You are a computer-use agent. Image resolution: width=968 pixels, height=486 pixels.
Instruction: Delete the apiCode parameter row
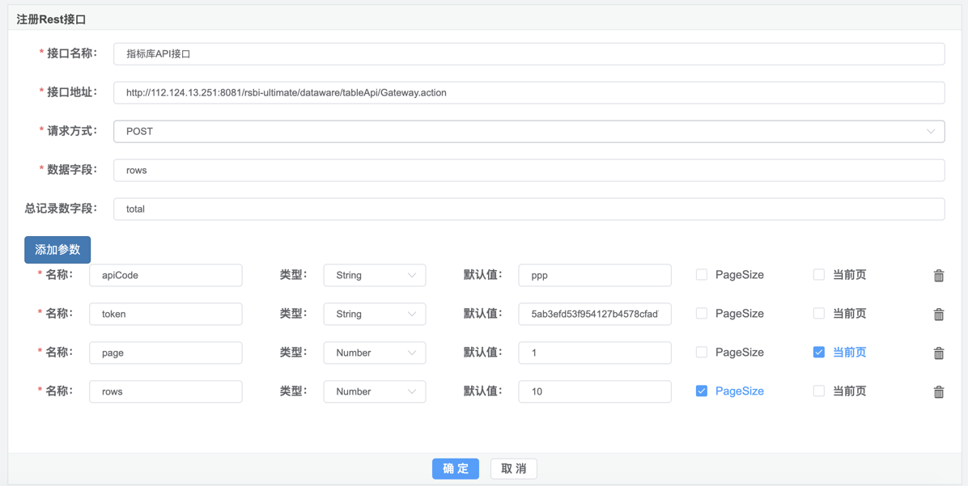click(939, 276)
